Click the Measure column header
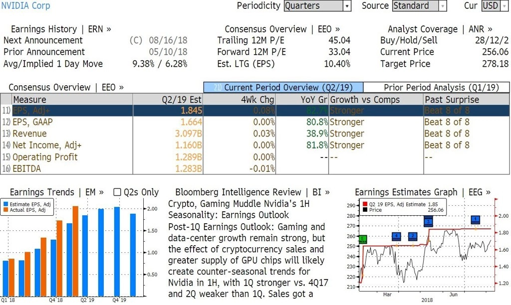The image size is (511, 305). coord(72,100)
